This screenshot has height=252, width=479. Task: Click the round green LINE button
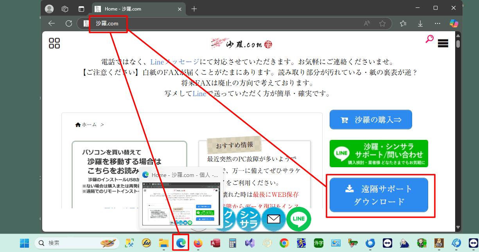pyautogui.click(x=299, y=219)
